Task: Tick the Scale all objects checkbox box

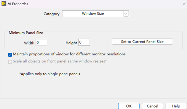Action: pyautogui.click(x=10, y=62)
